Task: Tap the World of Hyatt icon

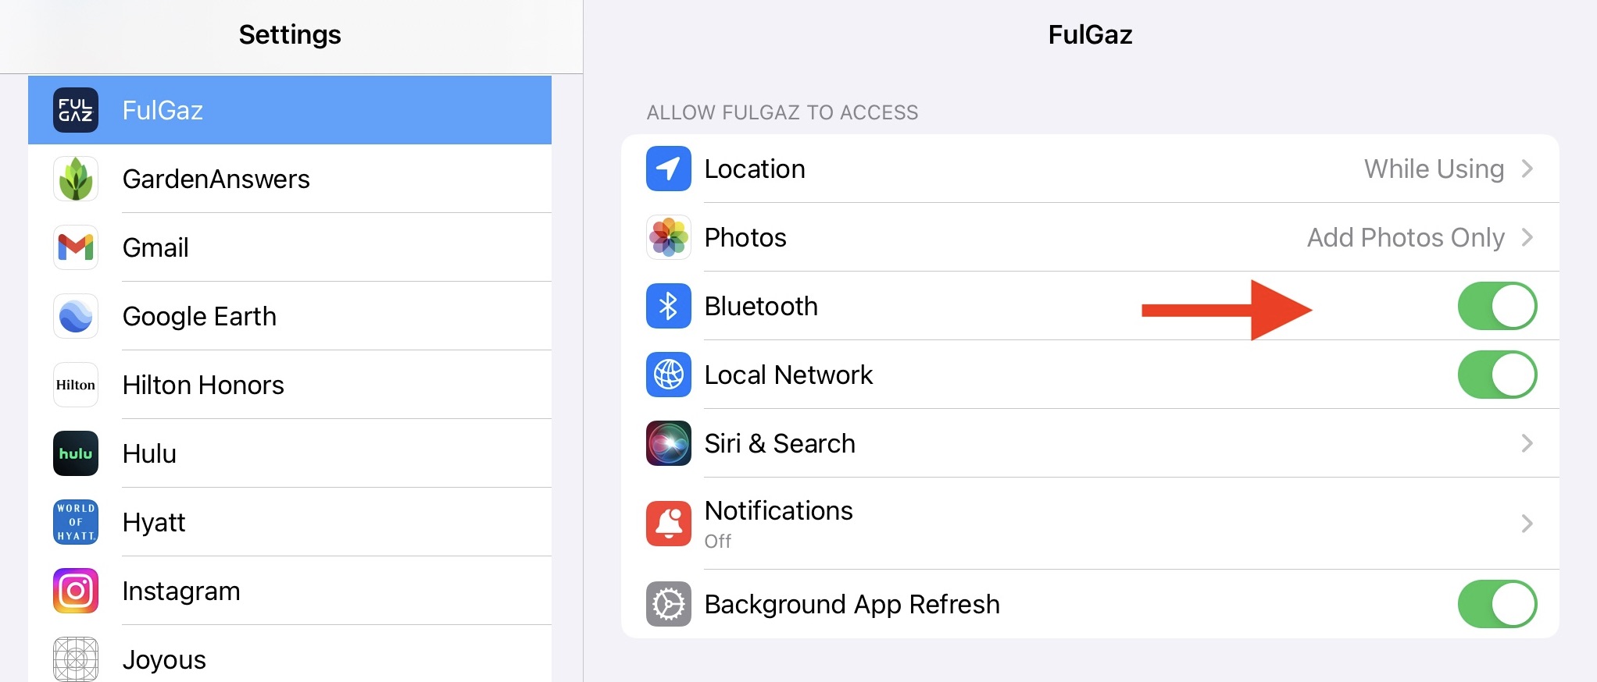Action: 76,522
